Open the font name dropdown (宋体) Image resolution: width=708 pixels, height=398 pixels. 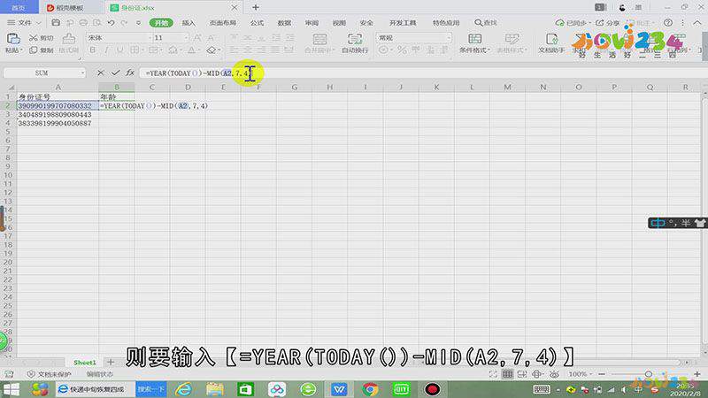pos(150,38)
